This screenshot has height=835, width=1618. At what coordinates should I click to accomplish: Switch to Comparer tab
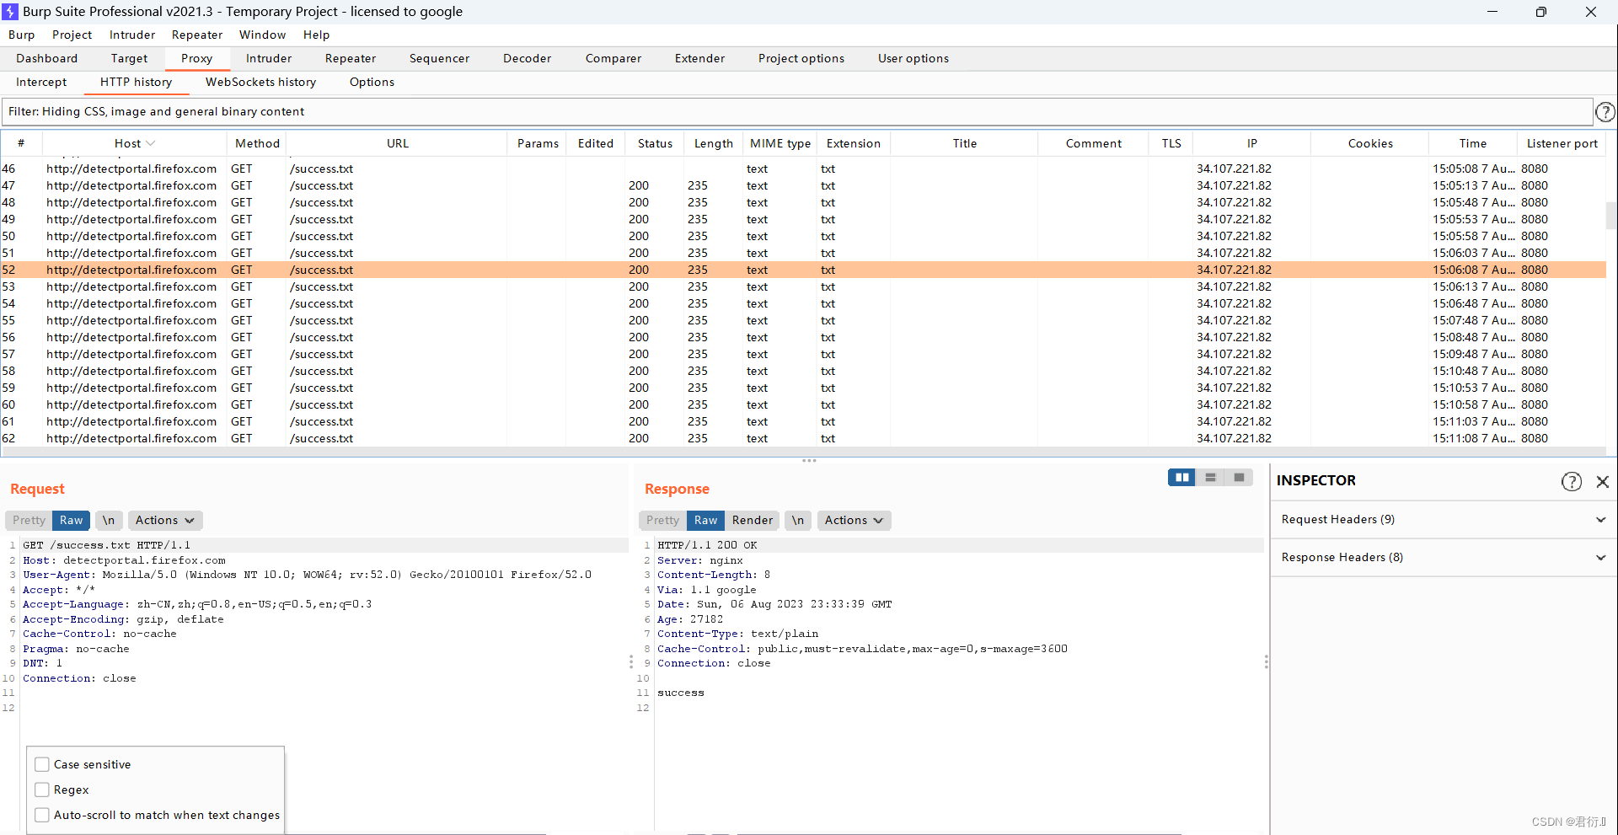(613, 58)
